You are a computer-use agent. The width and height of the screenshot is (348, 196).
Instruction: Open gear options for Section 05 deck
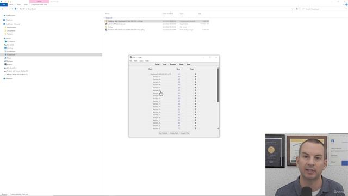tap(195, 82)
